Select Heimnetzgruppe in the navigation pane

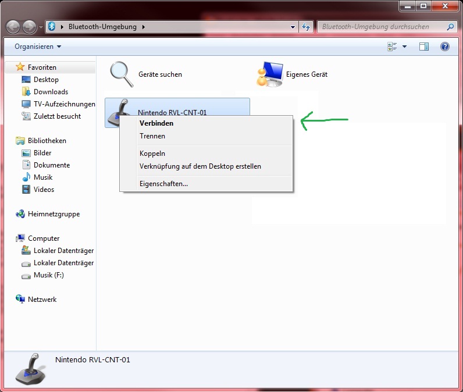coord(54,214)
